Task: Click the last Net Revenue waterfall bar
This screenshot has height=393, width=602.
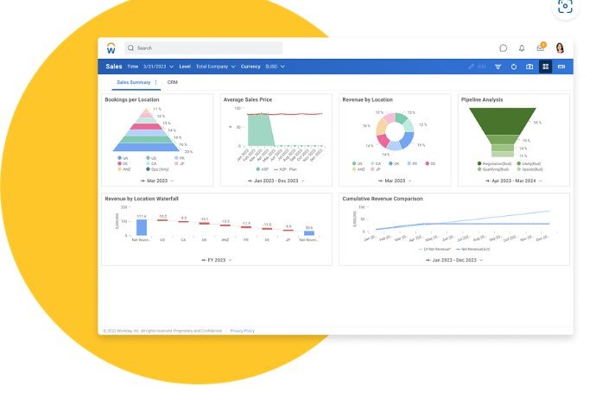Action: (x=309, y=233)
